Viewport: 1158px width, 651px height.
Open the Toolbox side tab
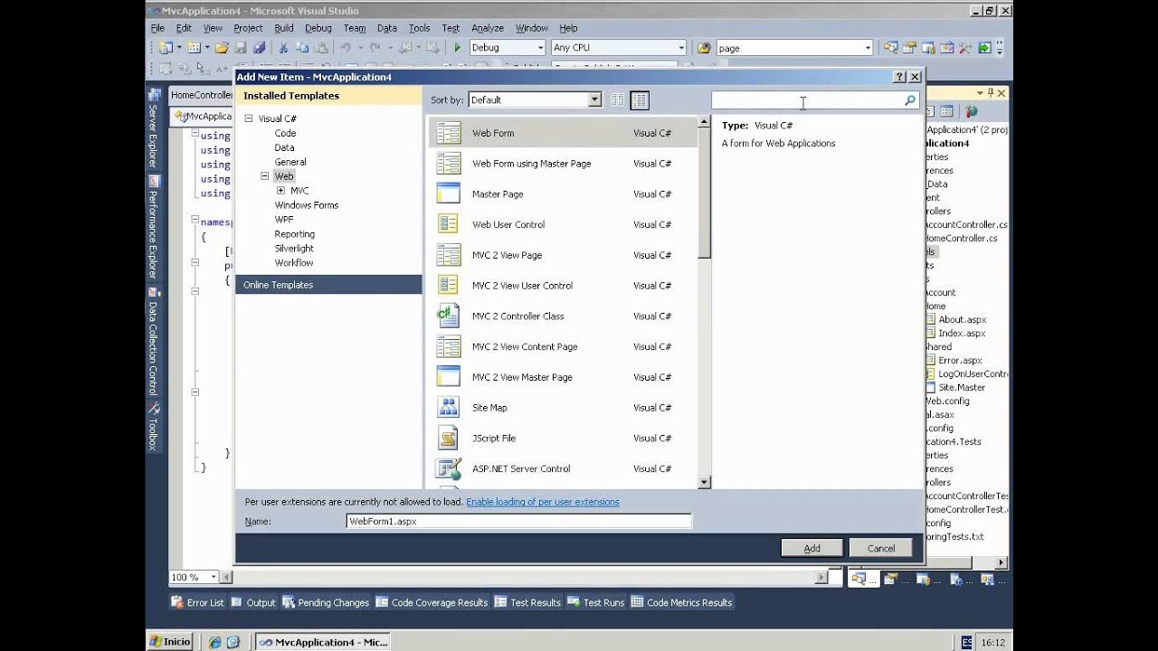pyautogui.click(x=154, y=426)
